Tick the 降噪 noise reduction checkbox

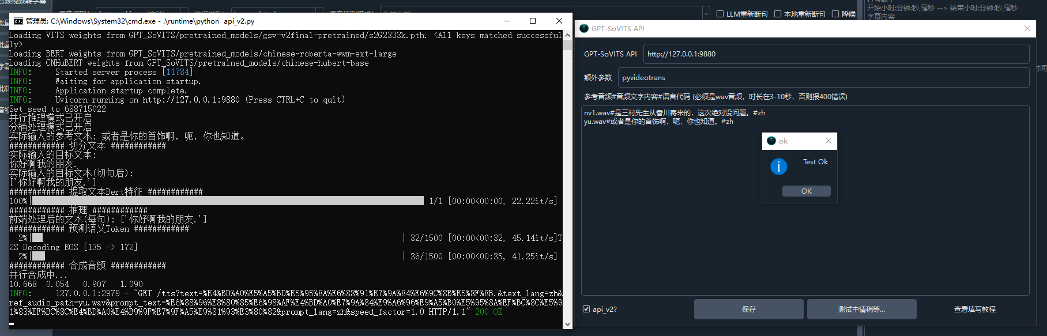pos(835,14)
